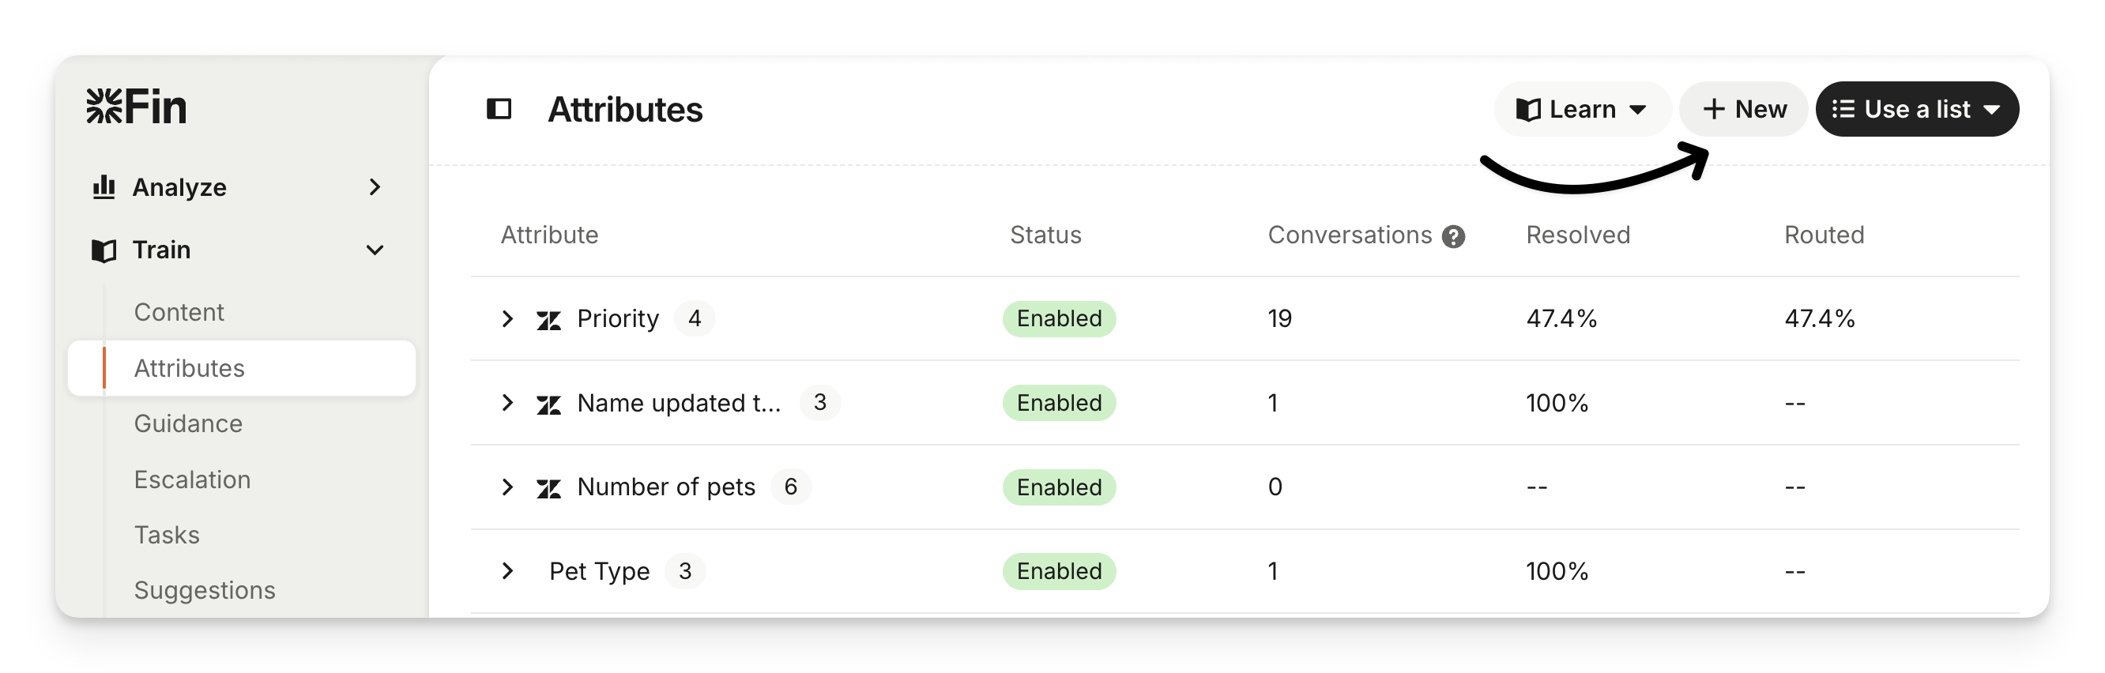Expand the Priority attribute row
2105x673 pixels.
tap(507, 318)
